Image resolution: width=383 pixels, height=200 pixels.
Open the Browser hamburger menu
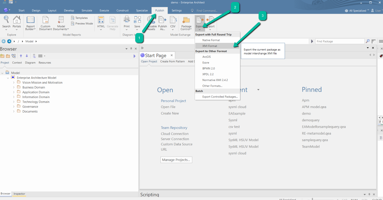(41, 56)
